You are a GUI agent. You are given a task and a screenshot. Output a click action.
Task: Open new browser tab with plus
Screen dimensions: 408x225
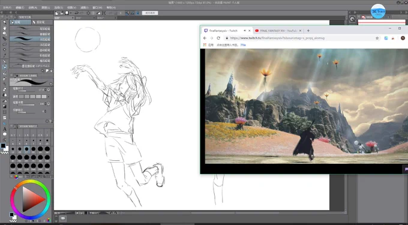tap(308, 31)
